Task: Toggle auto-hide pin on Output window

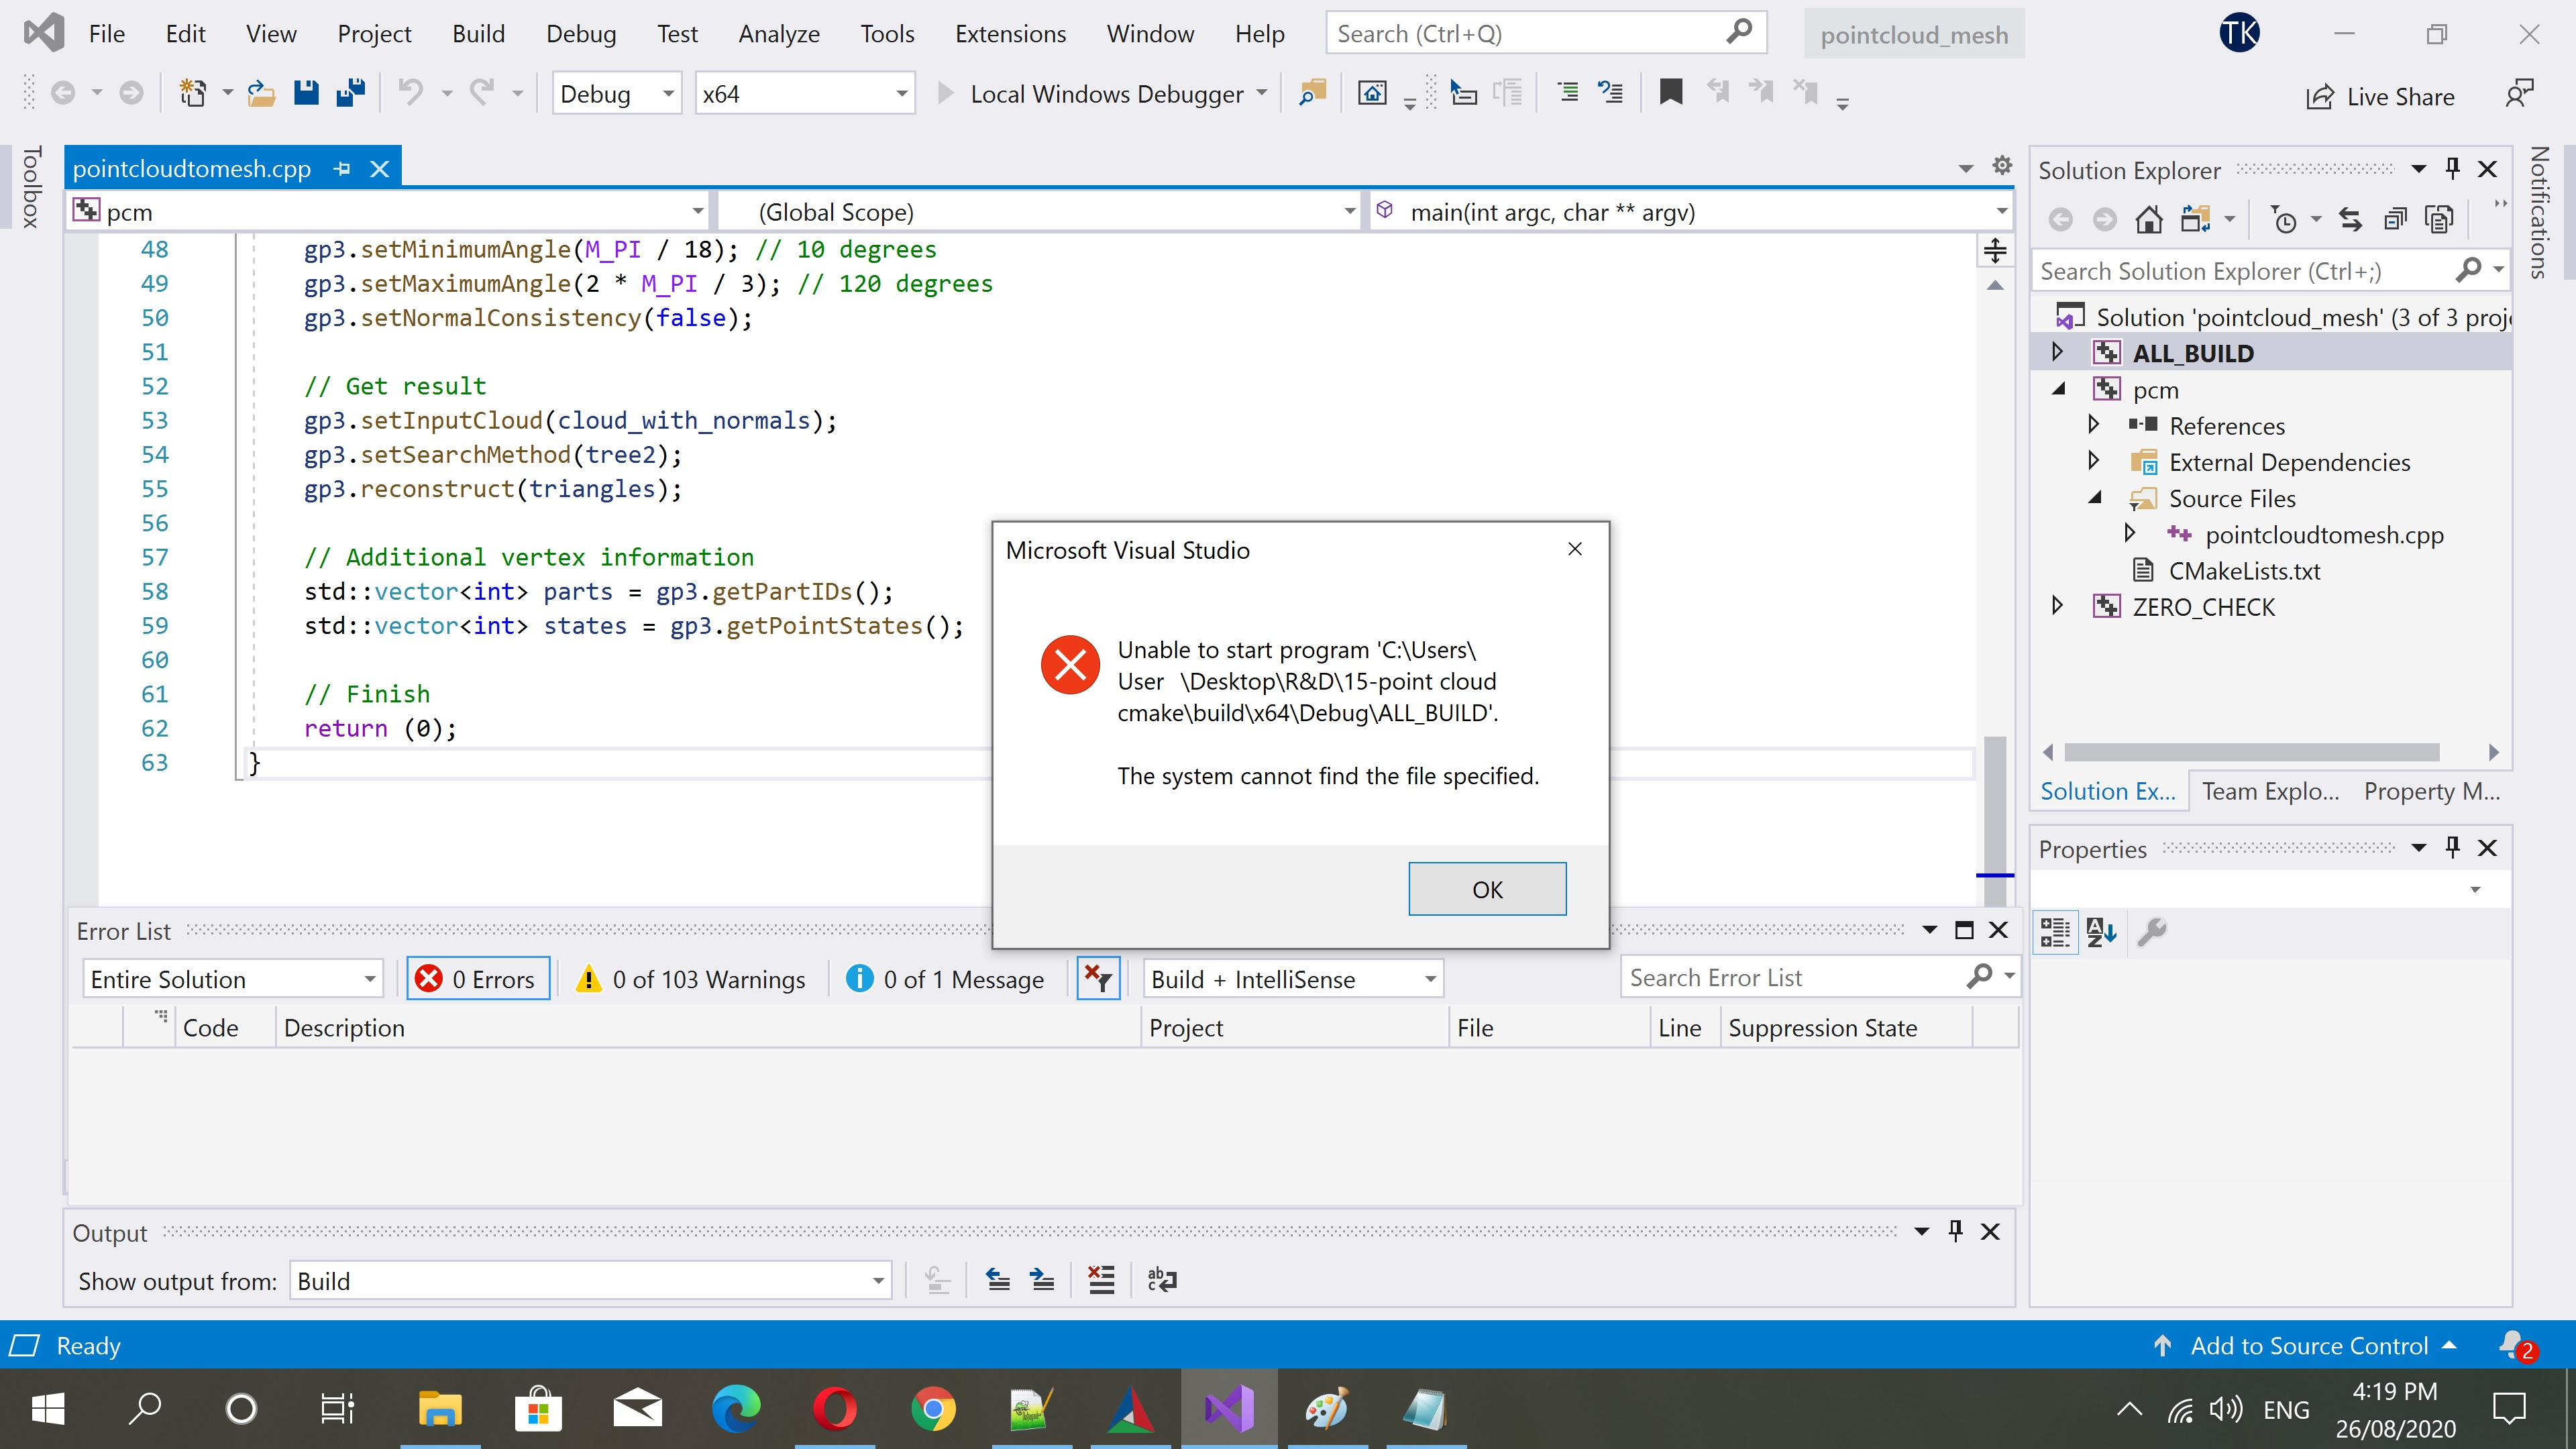Action: 1955,1231
